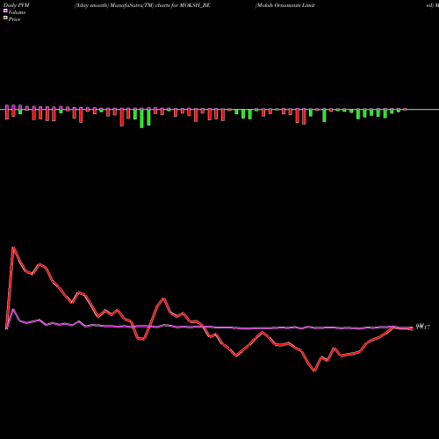Click the Volume legend color swatch
Image resolution: width=439 pixels, height=439 pixels.
tap(5, 11)
